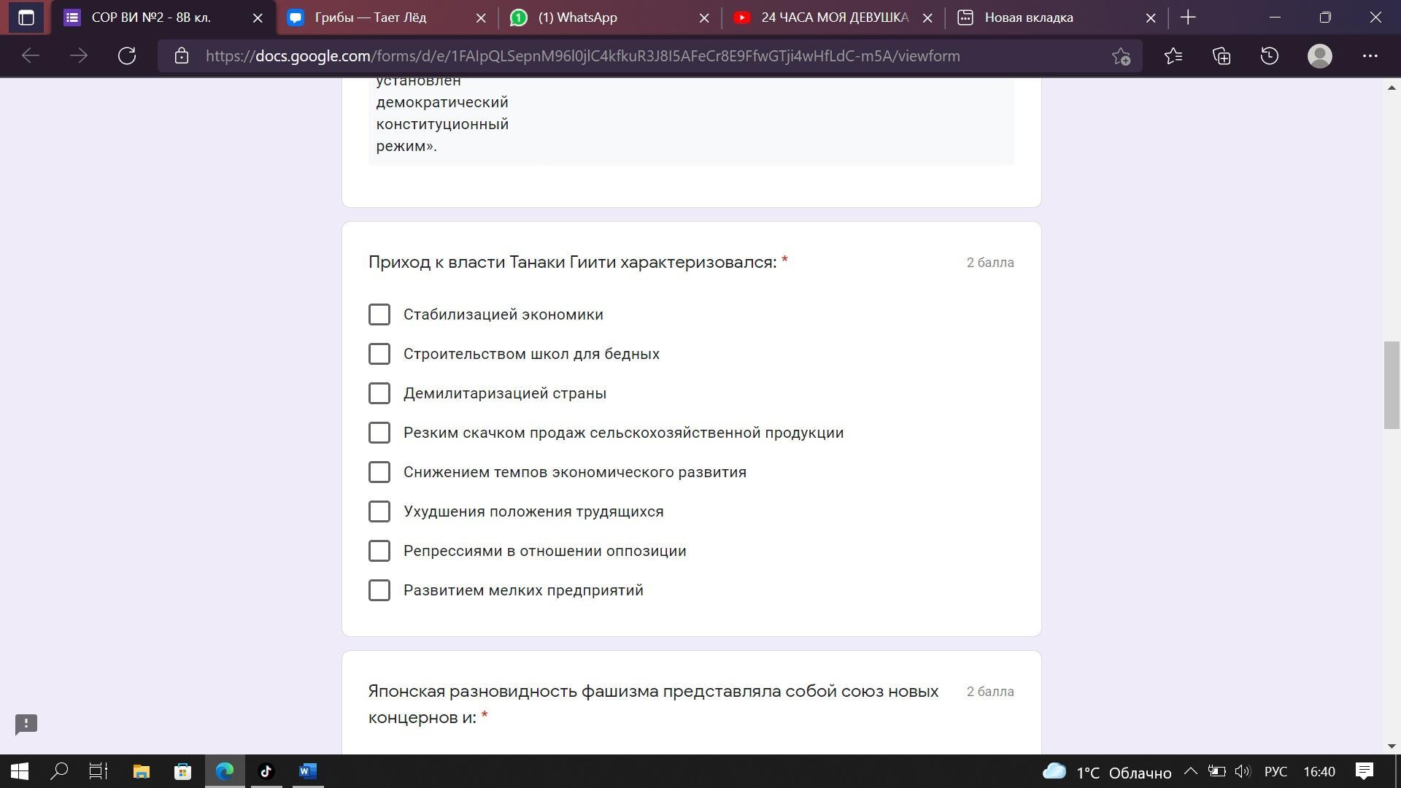1401x788 pixels.
Task: Click the page vertical scrollbar thumb
Action: pyautogui.click(x=1391, y=385)
